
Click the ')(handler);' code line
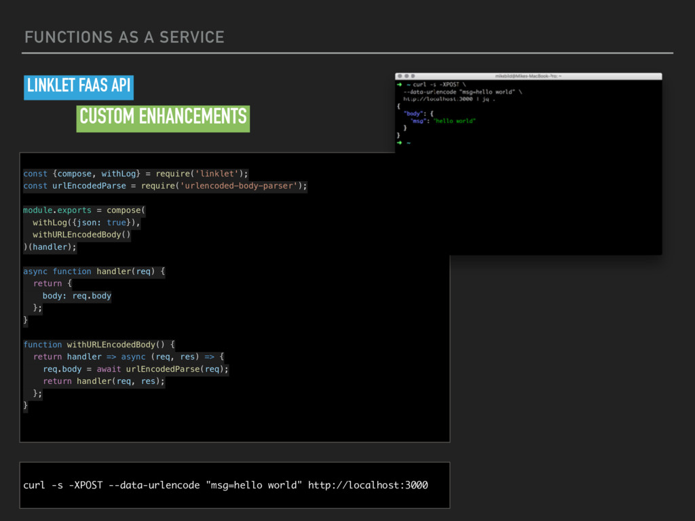(50, 247)
